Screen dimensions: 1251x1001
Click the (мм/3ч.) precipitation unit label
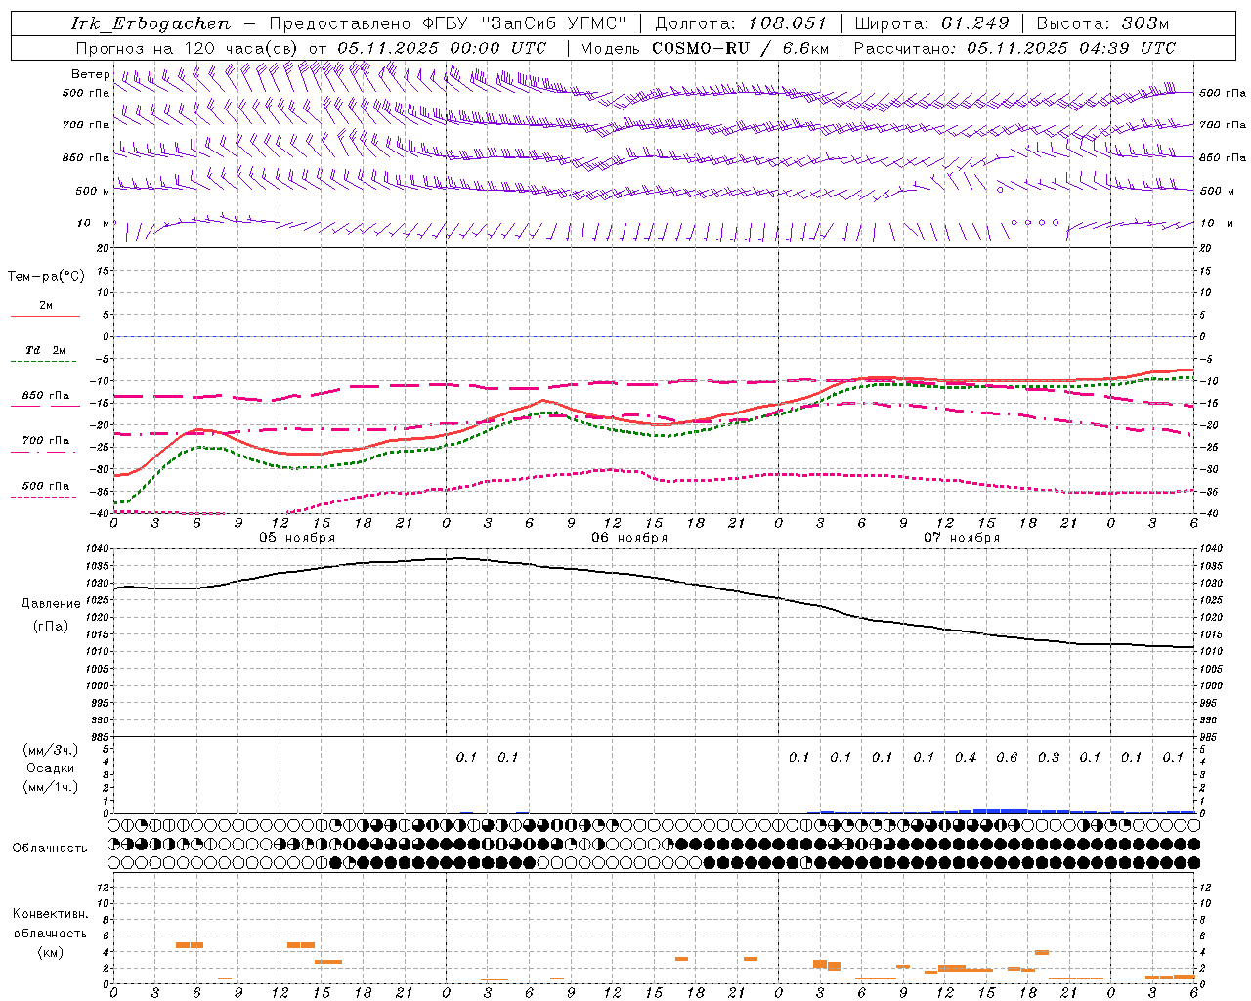(51, 750)
